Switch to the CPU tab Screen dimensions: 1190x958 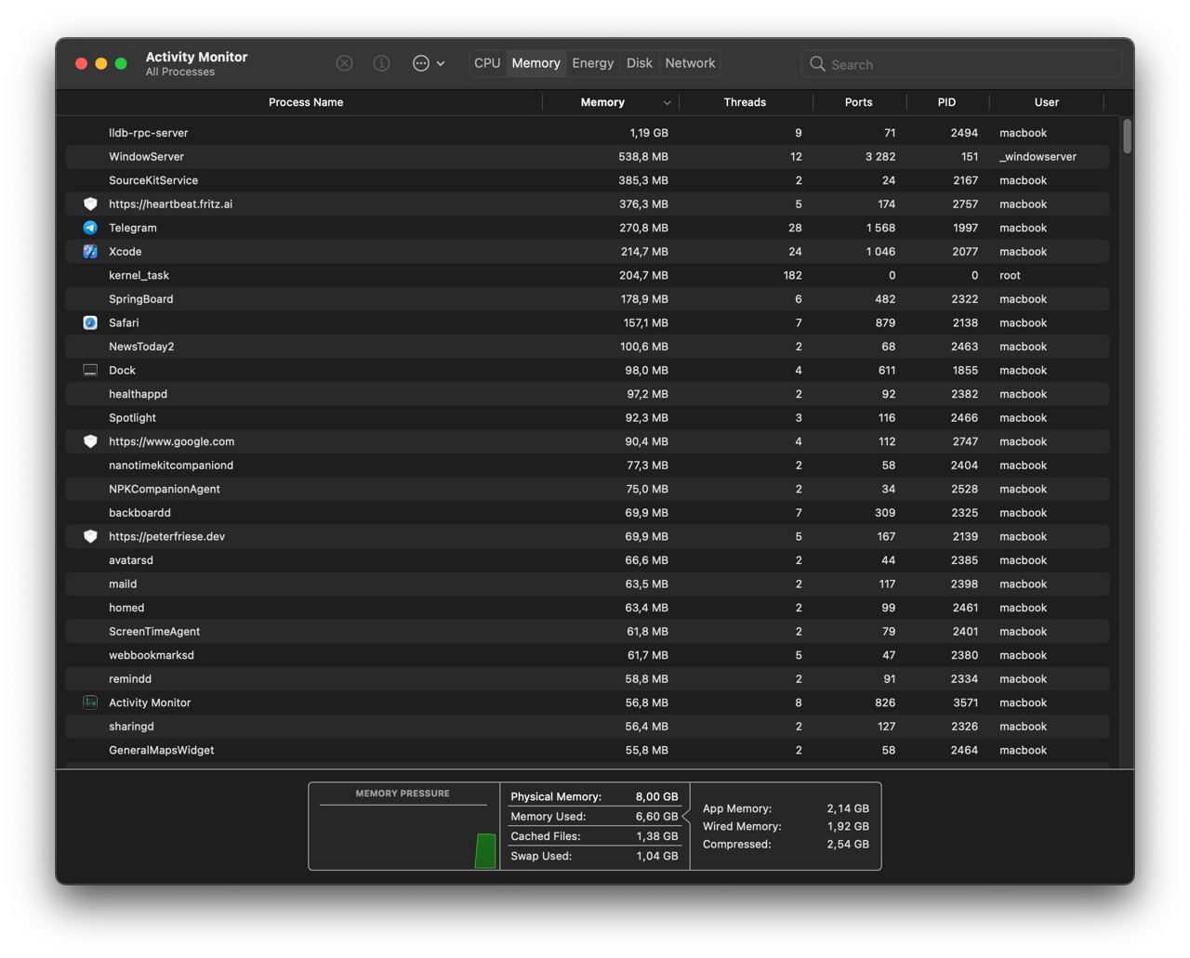click(x=487, y=63)
